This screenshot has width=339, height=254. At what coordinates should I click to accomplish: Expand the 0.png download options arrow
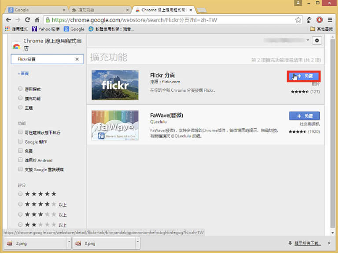point(138,243)
